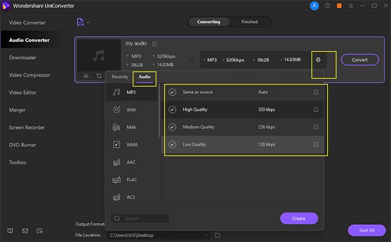
Task: Select the trim scissors icon
Action: click(x=86, y=75)
